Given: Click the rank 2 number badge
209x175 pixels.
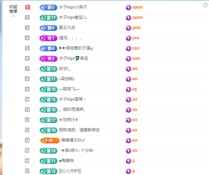Looking at the screenshot, I should (27, 17).
